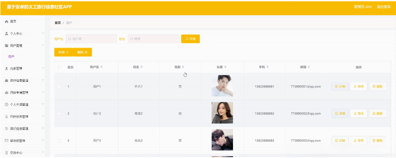Click the sort arrows in 性别 column header

(x=183, y=67)
